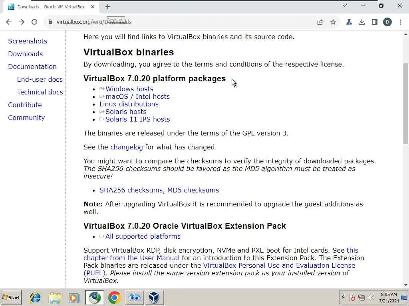Open End-user docs in sidebar

40,79
